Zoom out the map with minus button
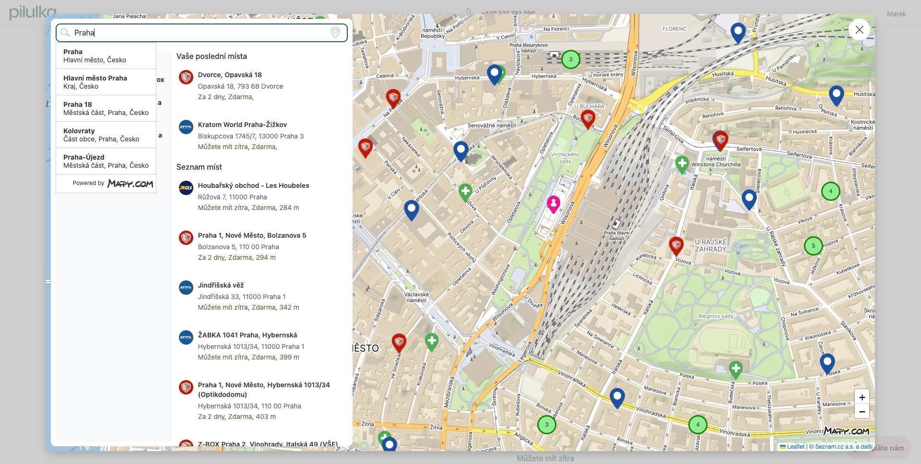921x464 pixels. (x=862, y=411)
